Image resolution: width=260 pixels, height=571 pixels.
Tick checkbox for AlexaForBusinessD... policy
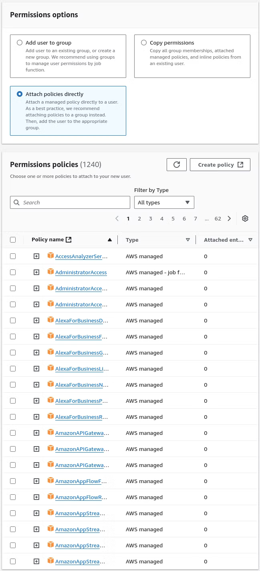tap(13, 320)
